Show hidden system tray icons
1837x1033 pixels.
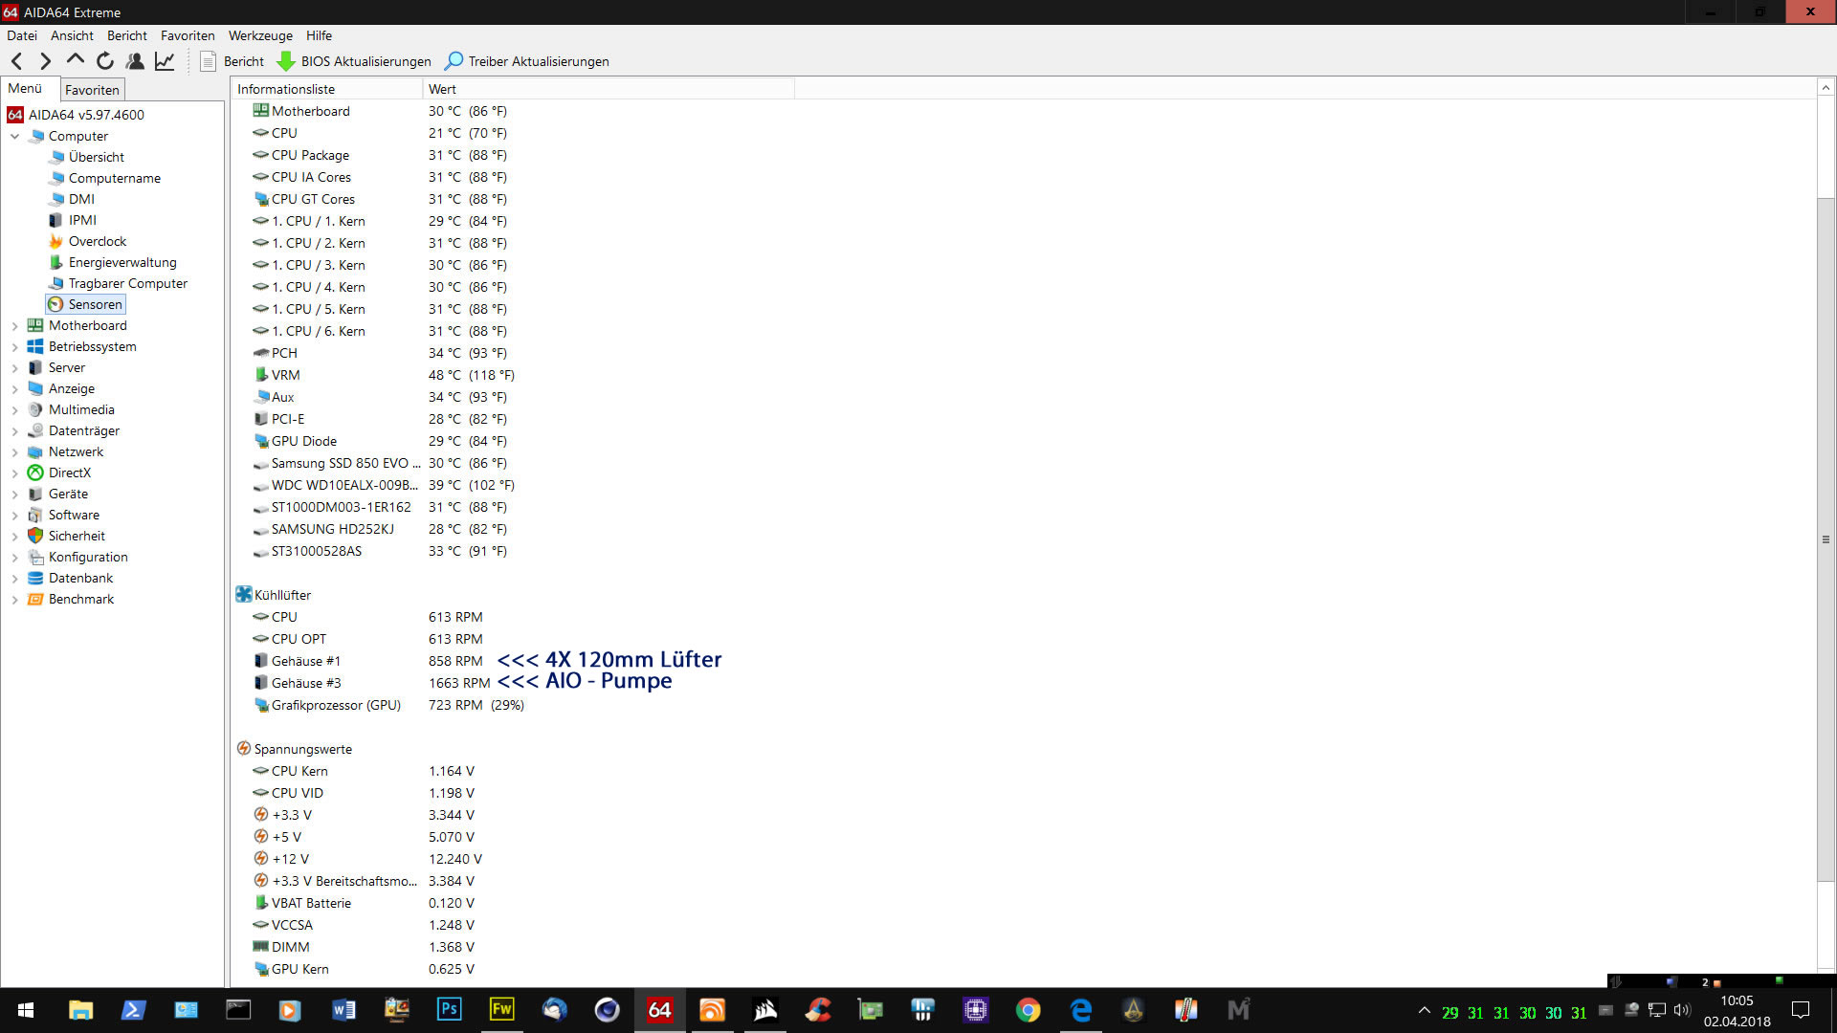pyautogui.click(x=1424, y=1010)
